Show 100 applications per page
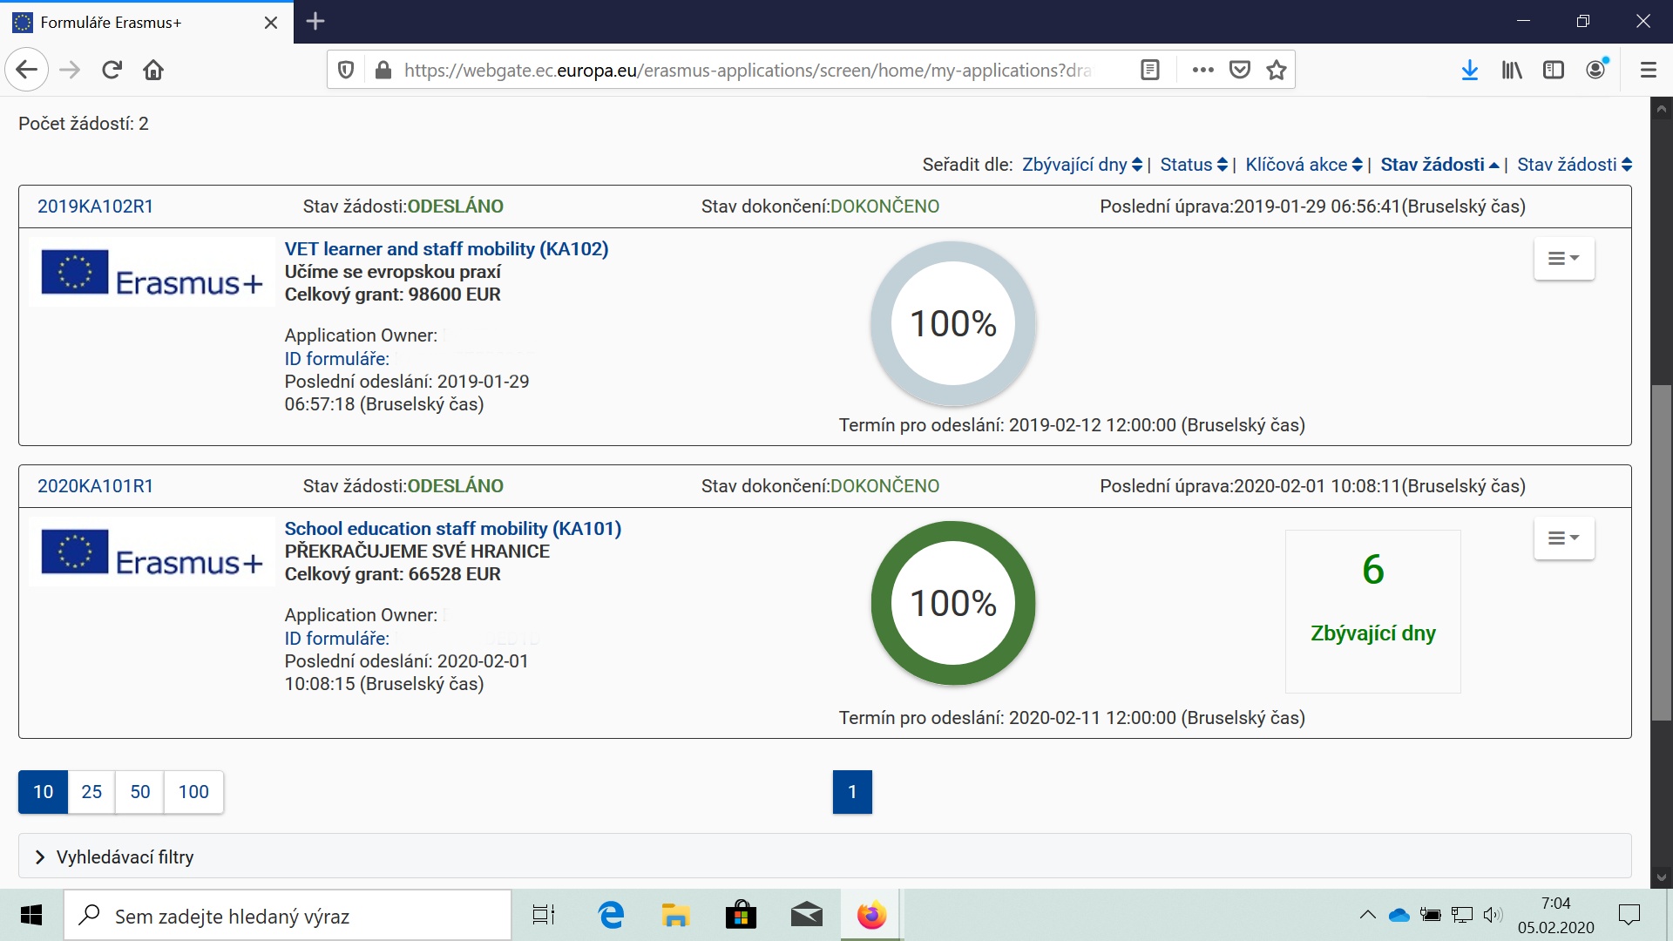Image resolution: width=1673 pixels, height=941 pixels. coord(193,792)
